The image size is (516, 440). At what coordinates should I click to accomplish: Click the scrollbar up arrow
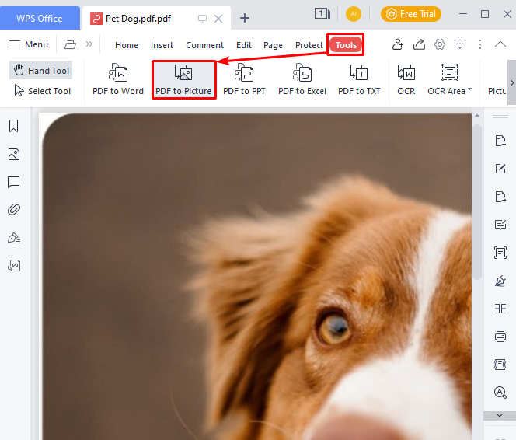(477, 116)
